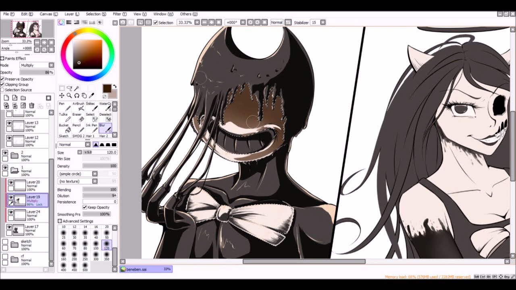Hide Layer13 using its eye icon
This screenshot has height=290, width=516.
9,123
